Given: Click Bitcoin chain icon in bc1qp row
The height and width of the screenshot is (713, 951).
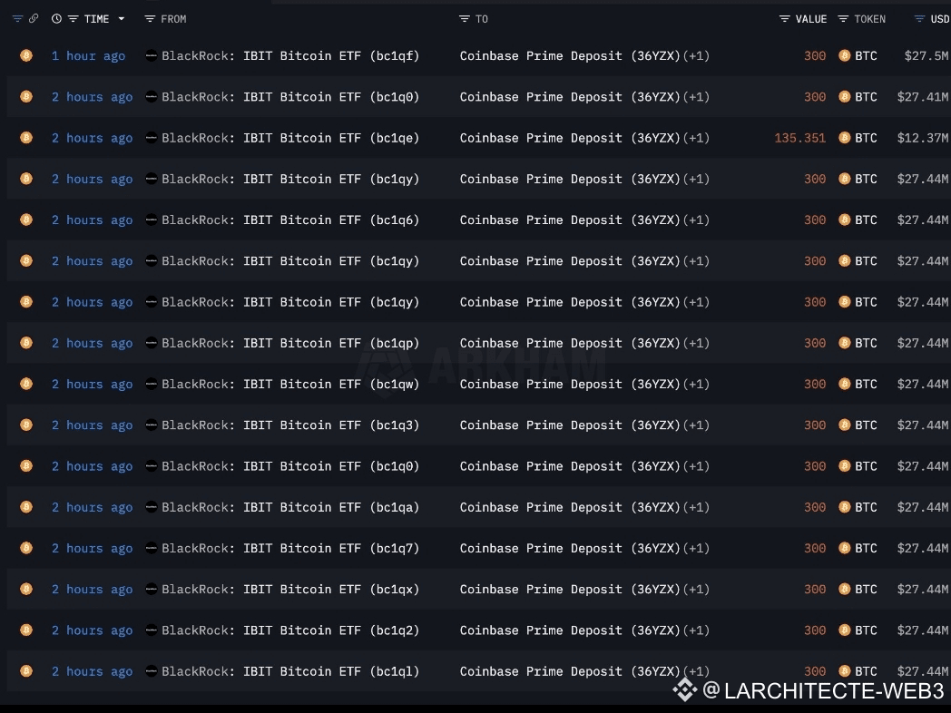Looking at the screenshot, I should tap(26, 343).
